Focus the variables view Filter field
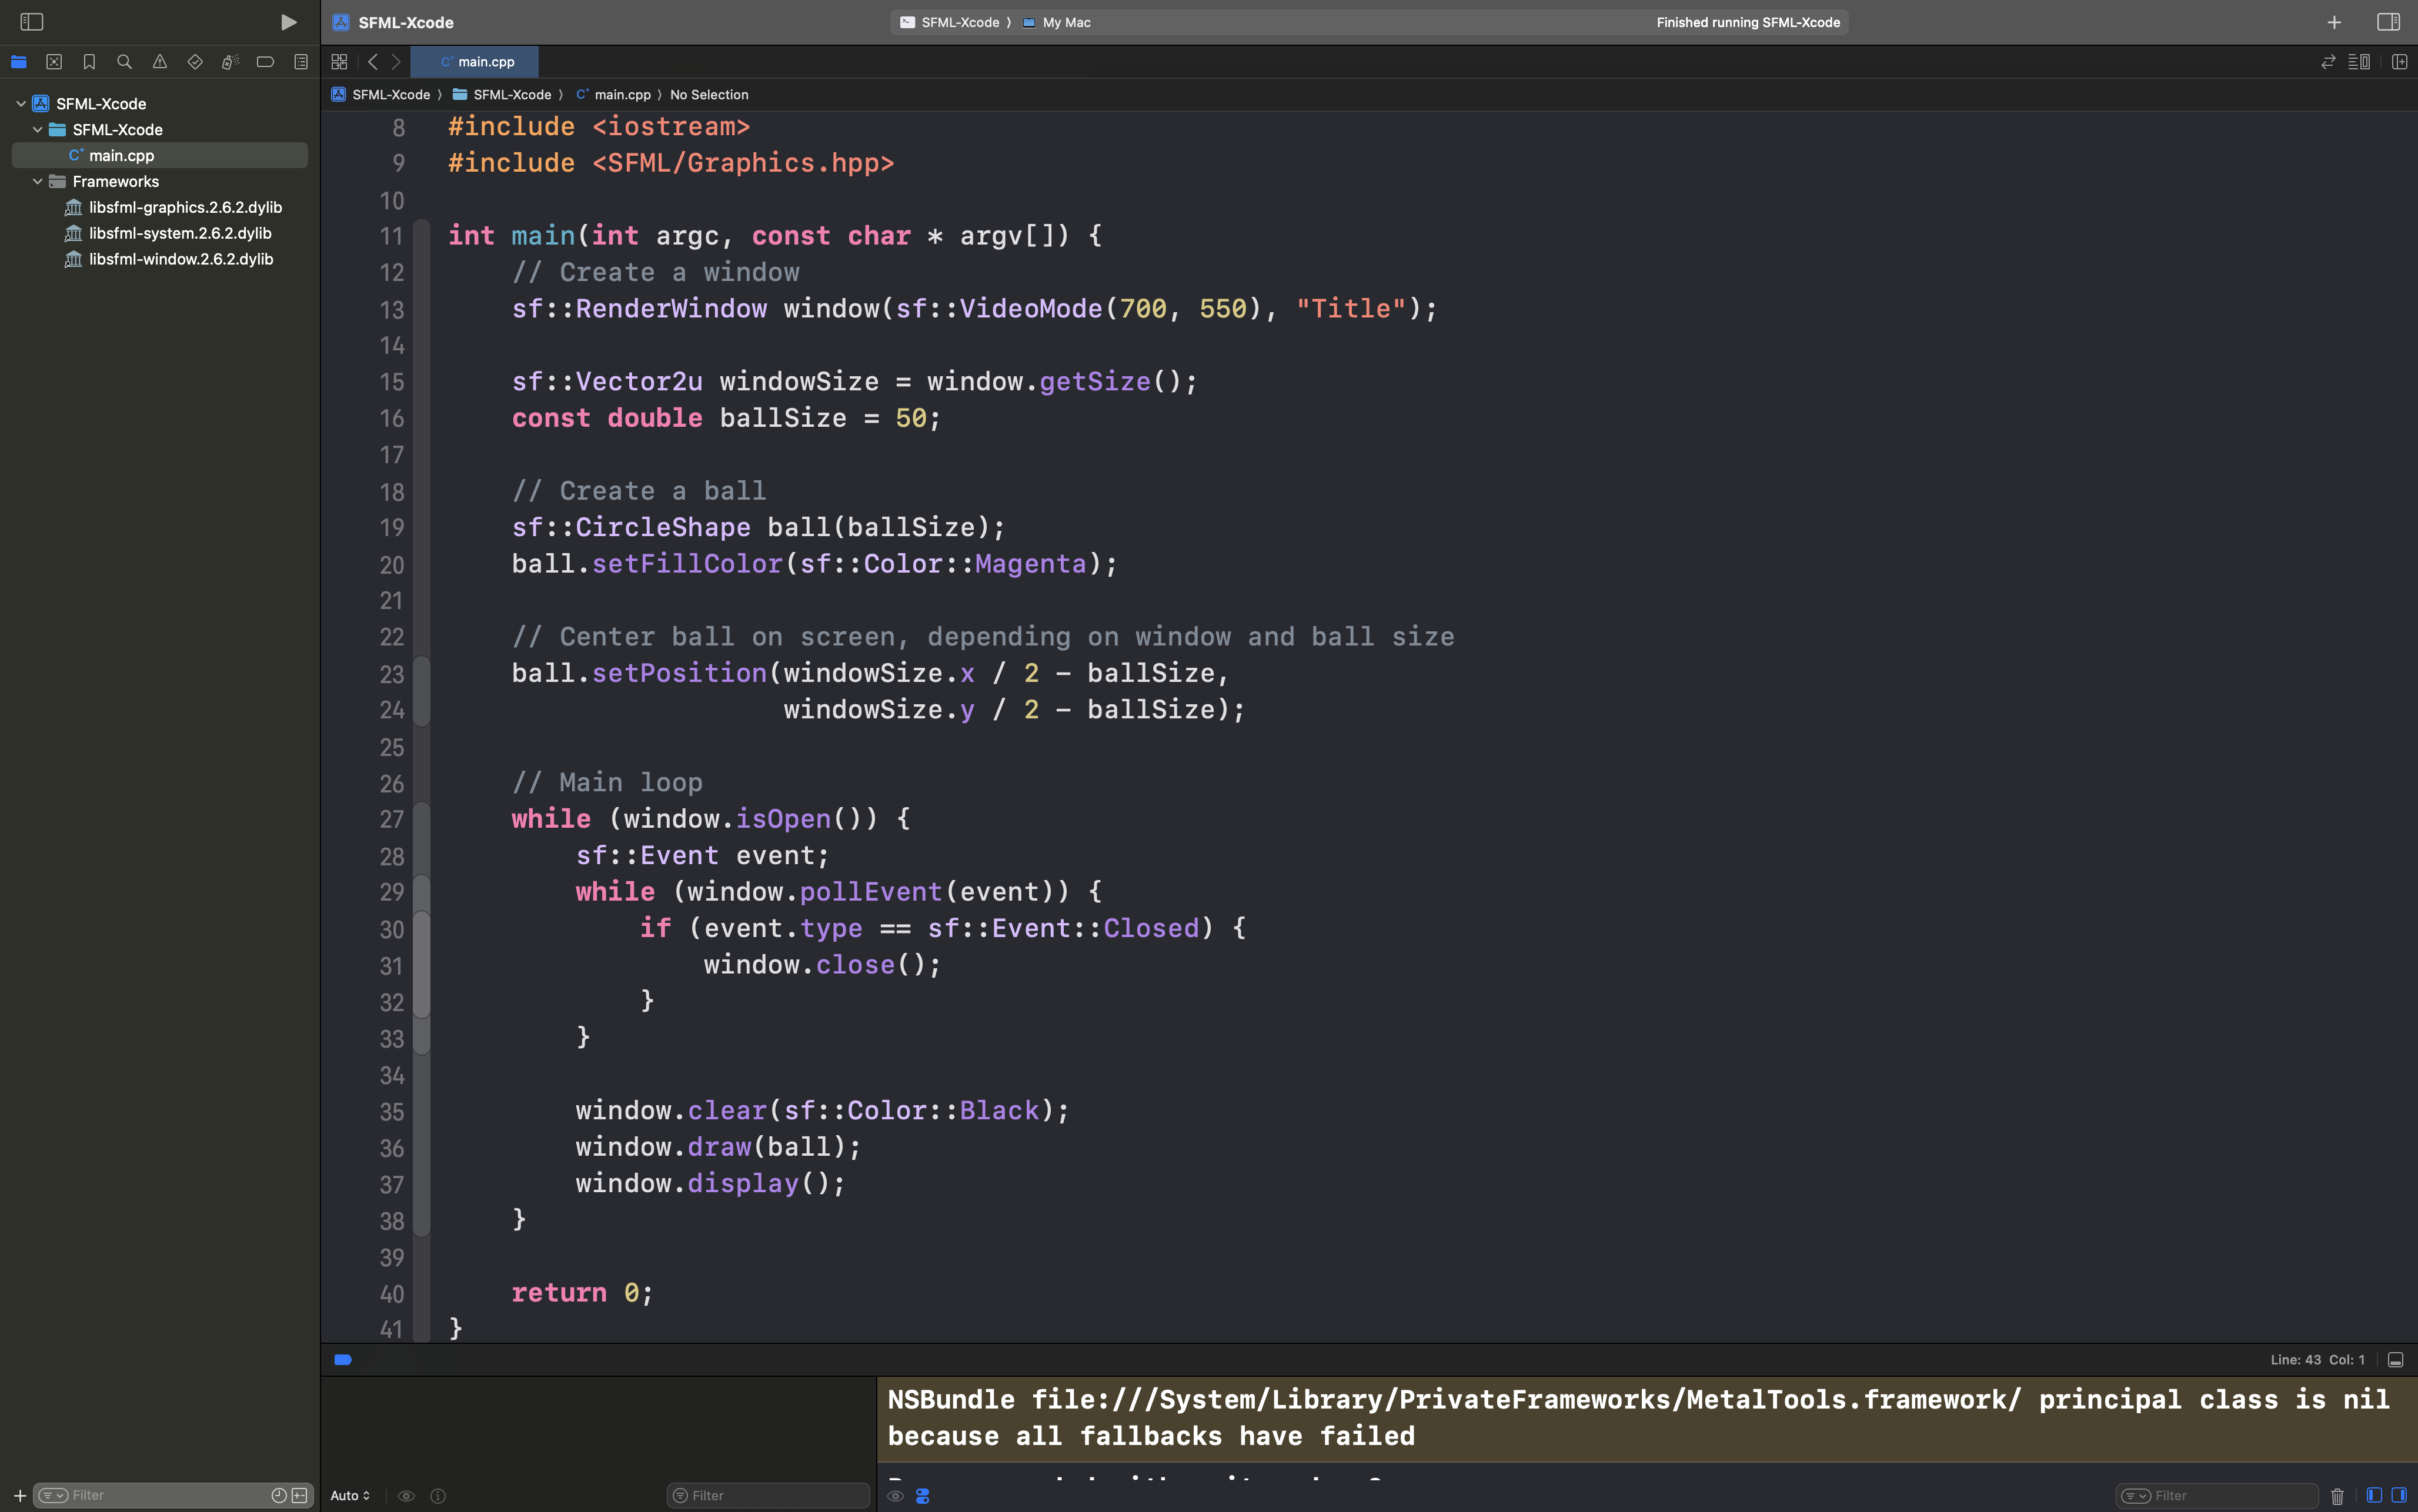Image resolution: width=2418 pixels, height=1512 pixels. click(768, 1496)
